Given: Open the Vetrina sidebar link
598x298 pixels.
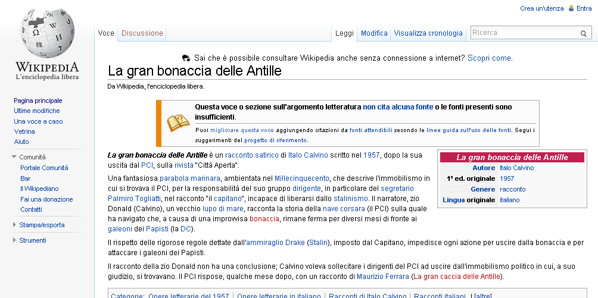Looking at the screenshot, I should click(24, 131).
